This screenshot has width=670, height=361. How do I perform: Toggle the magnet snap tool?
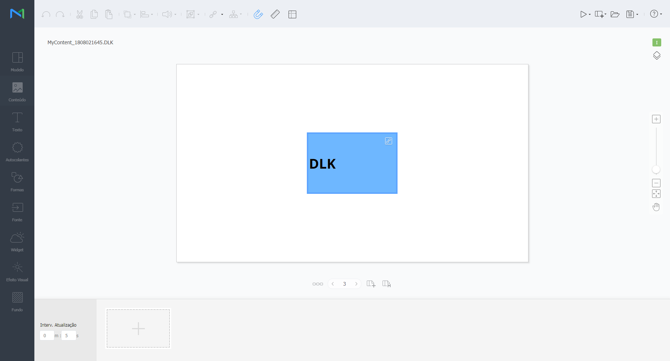(258, 14)
